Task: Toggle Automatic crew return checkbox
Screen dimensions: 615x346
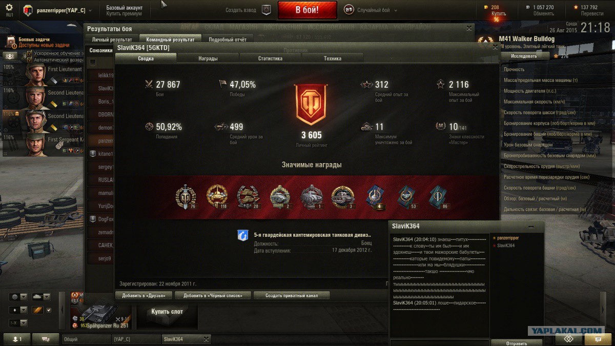Action: pyautogui.click(x=29, y=60)
